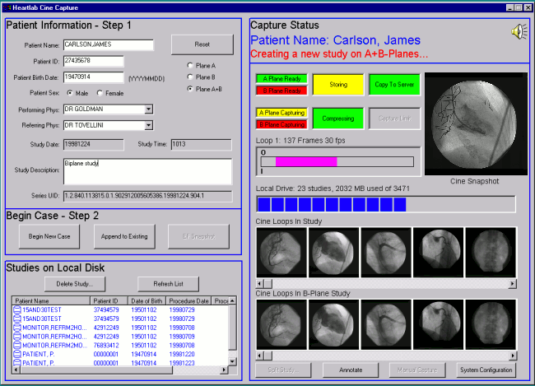Select the Plane B radio button

[192, 77]
